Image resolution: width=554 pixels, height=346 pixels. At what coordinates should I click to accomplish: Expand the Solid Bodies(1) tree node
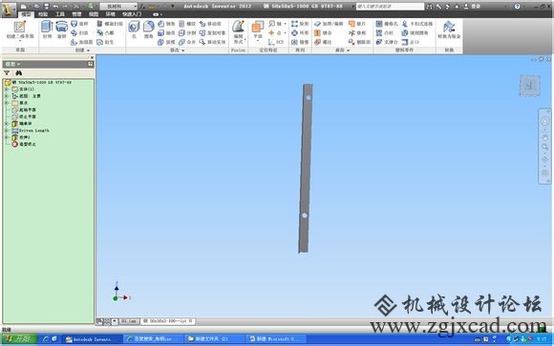6,90
